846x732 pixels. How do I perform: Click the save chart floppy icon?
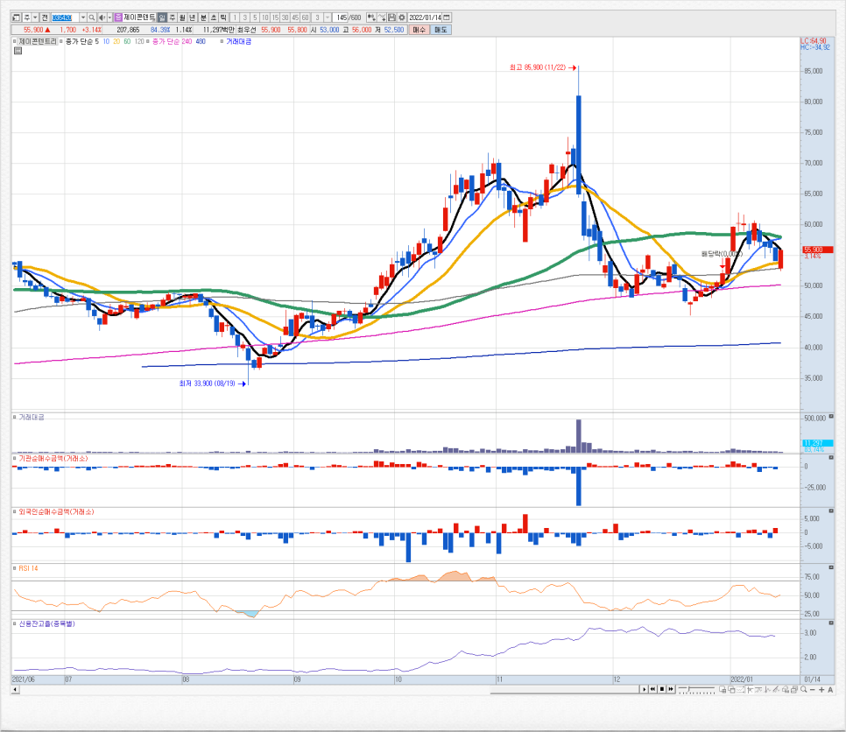pos(392,18)
